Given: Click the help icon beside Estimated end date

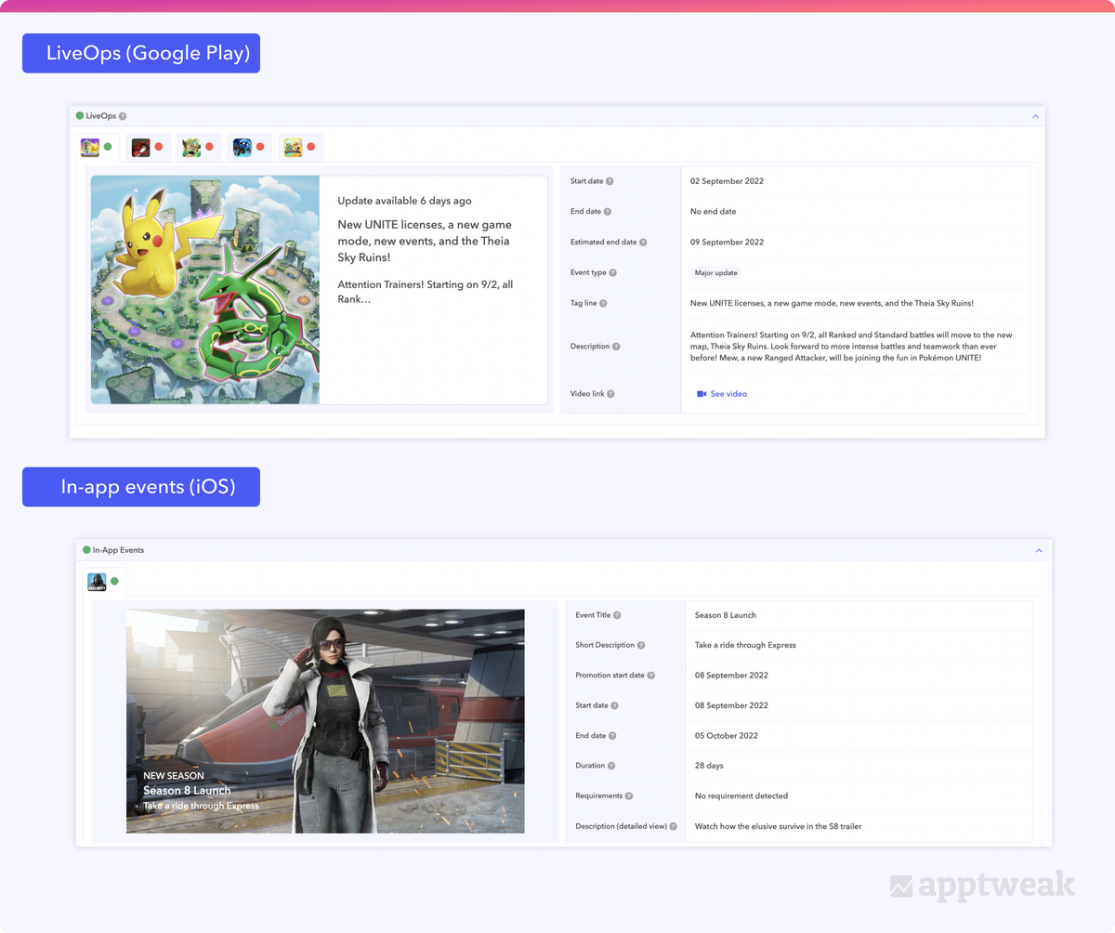Looking at the screenshot, I should point(643,243).
